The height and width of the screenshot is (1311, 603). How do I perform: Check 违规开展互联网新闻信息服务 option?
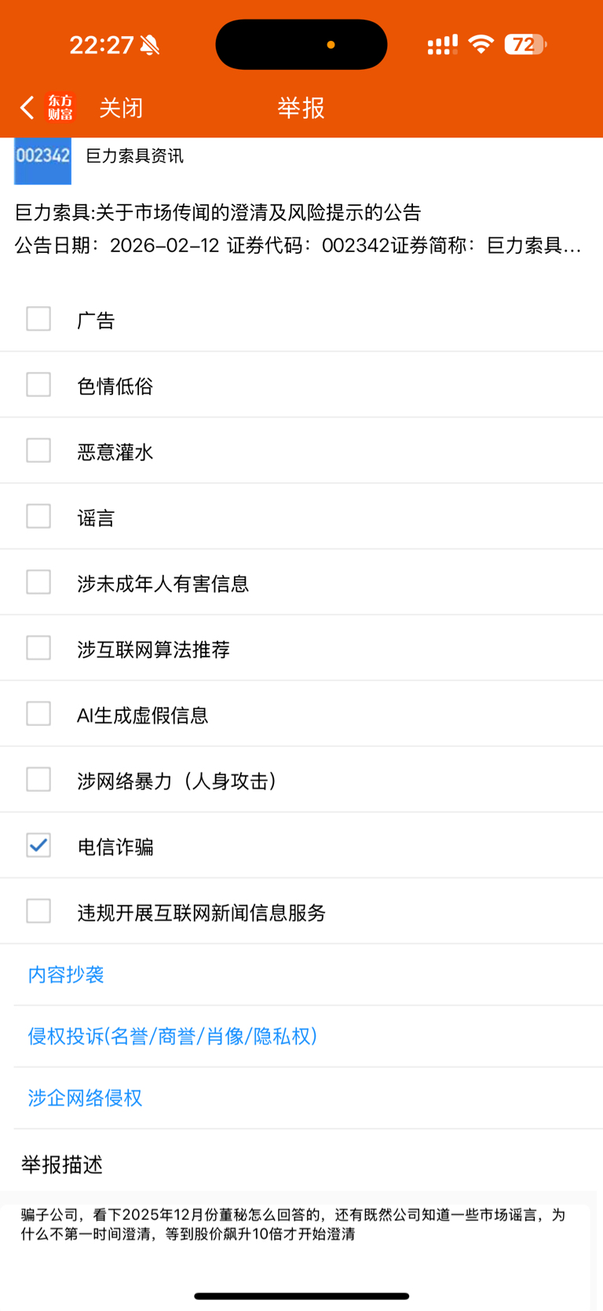click(x=38, y=912)
